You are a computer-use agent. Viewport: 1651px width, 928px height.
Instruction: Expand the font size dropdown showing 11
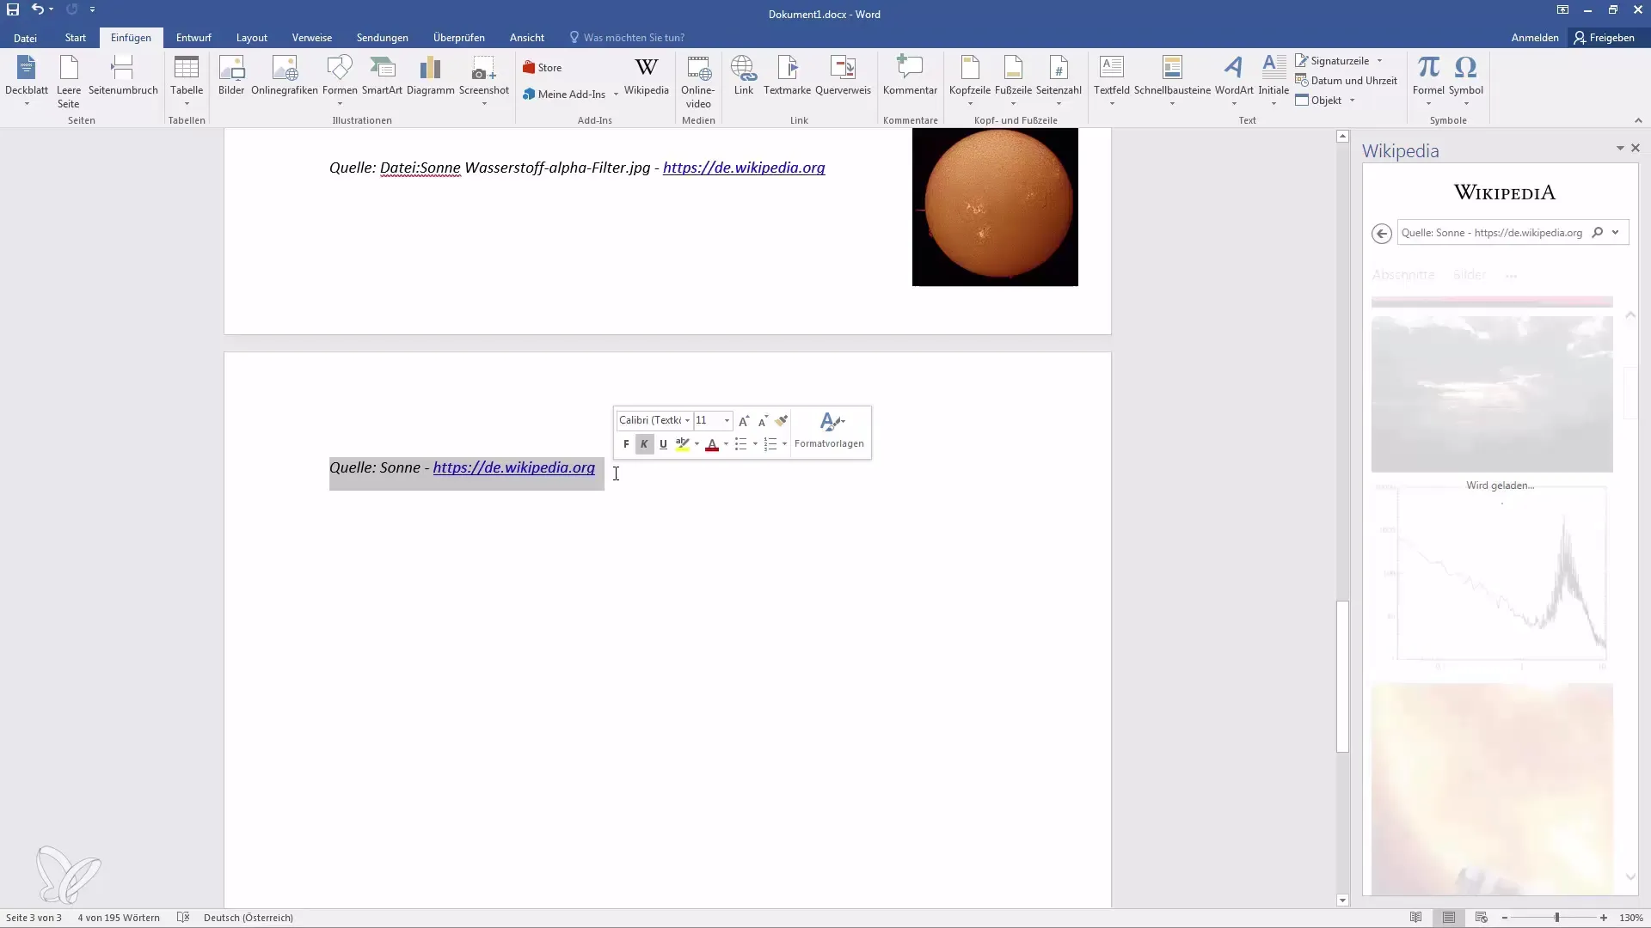pos(727,420)
